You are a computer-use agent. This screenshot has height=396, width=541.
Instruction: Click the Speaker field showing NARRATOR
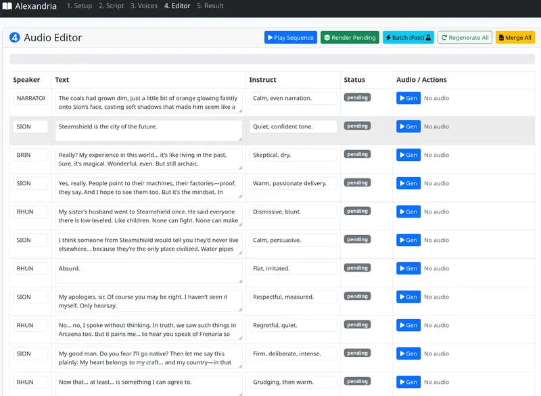(30, 98)
